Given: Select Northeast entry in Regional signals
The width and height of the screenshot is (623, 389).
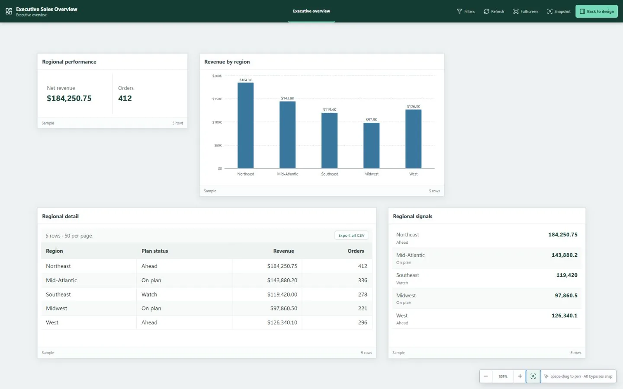Looking at the screenshot, I should (487, 238).
